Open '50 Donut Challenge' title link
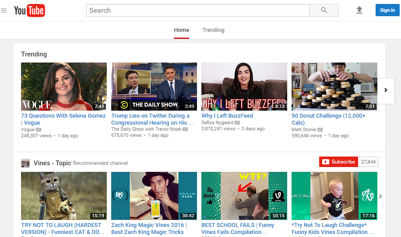 (329, 119)
